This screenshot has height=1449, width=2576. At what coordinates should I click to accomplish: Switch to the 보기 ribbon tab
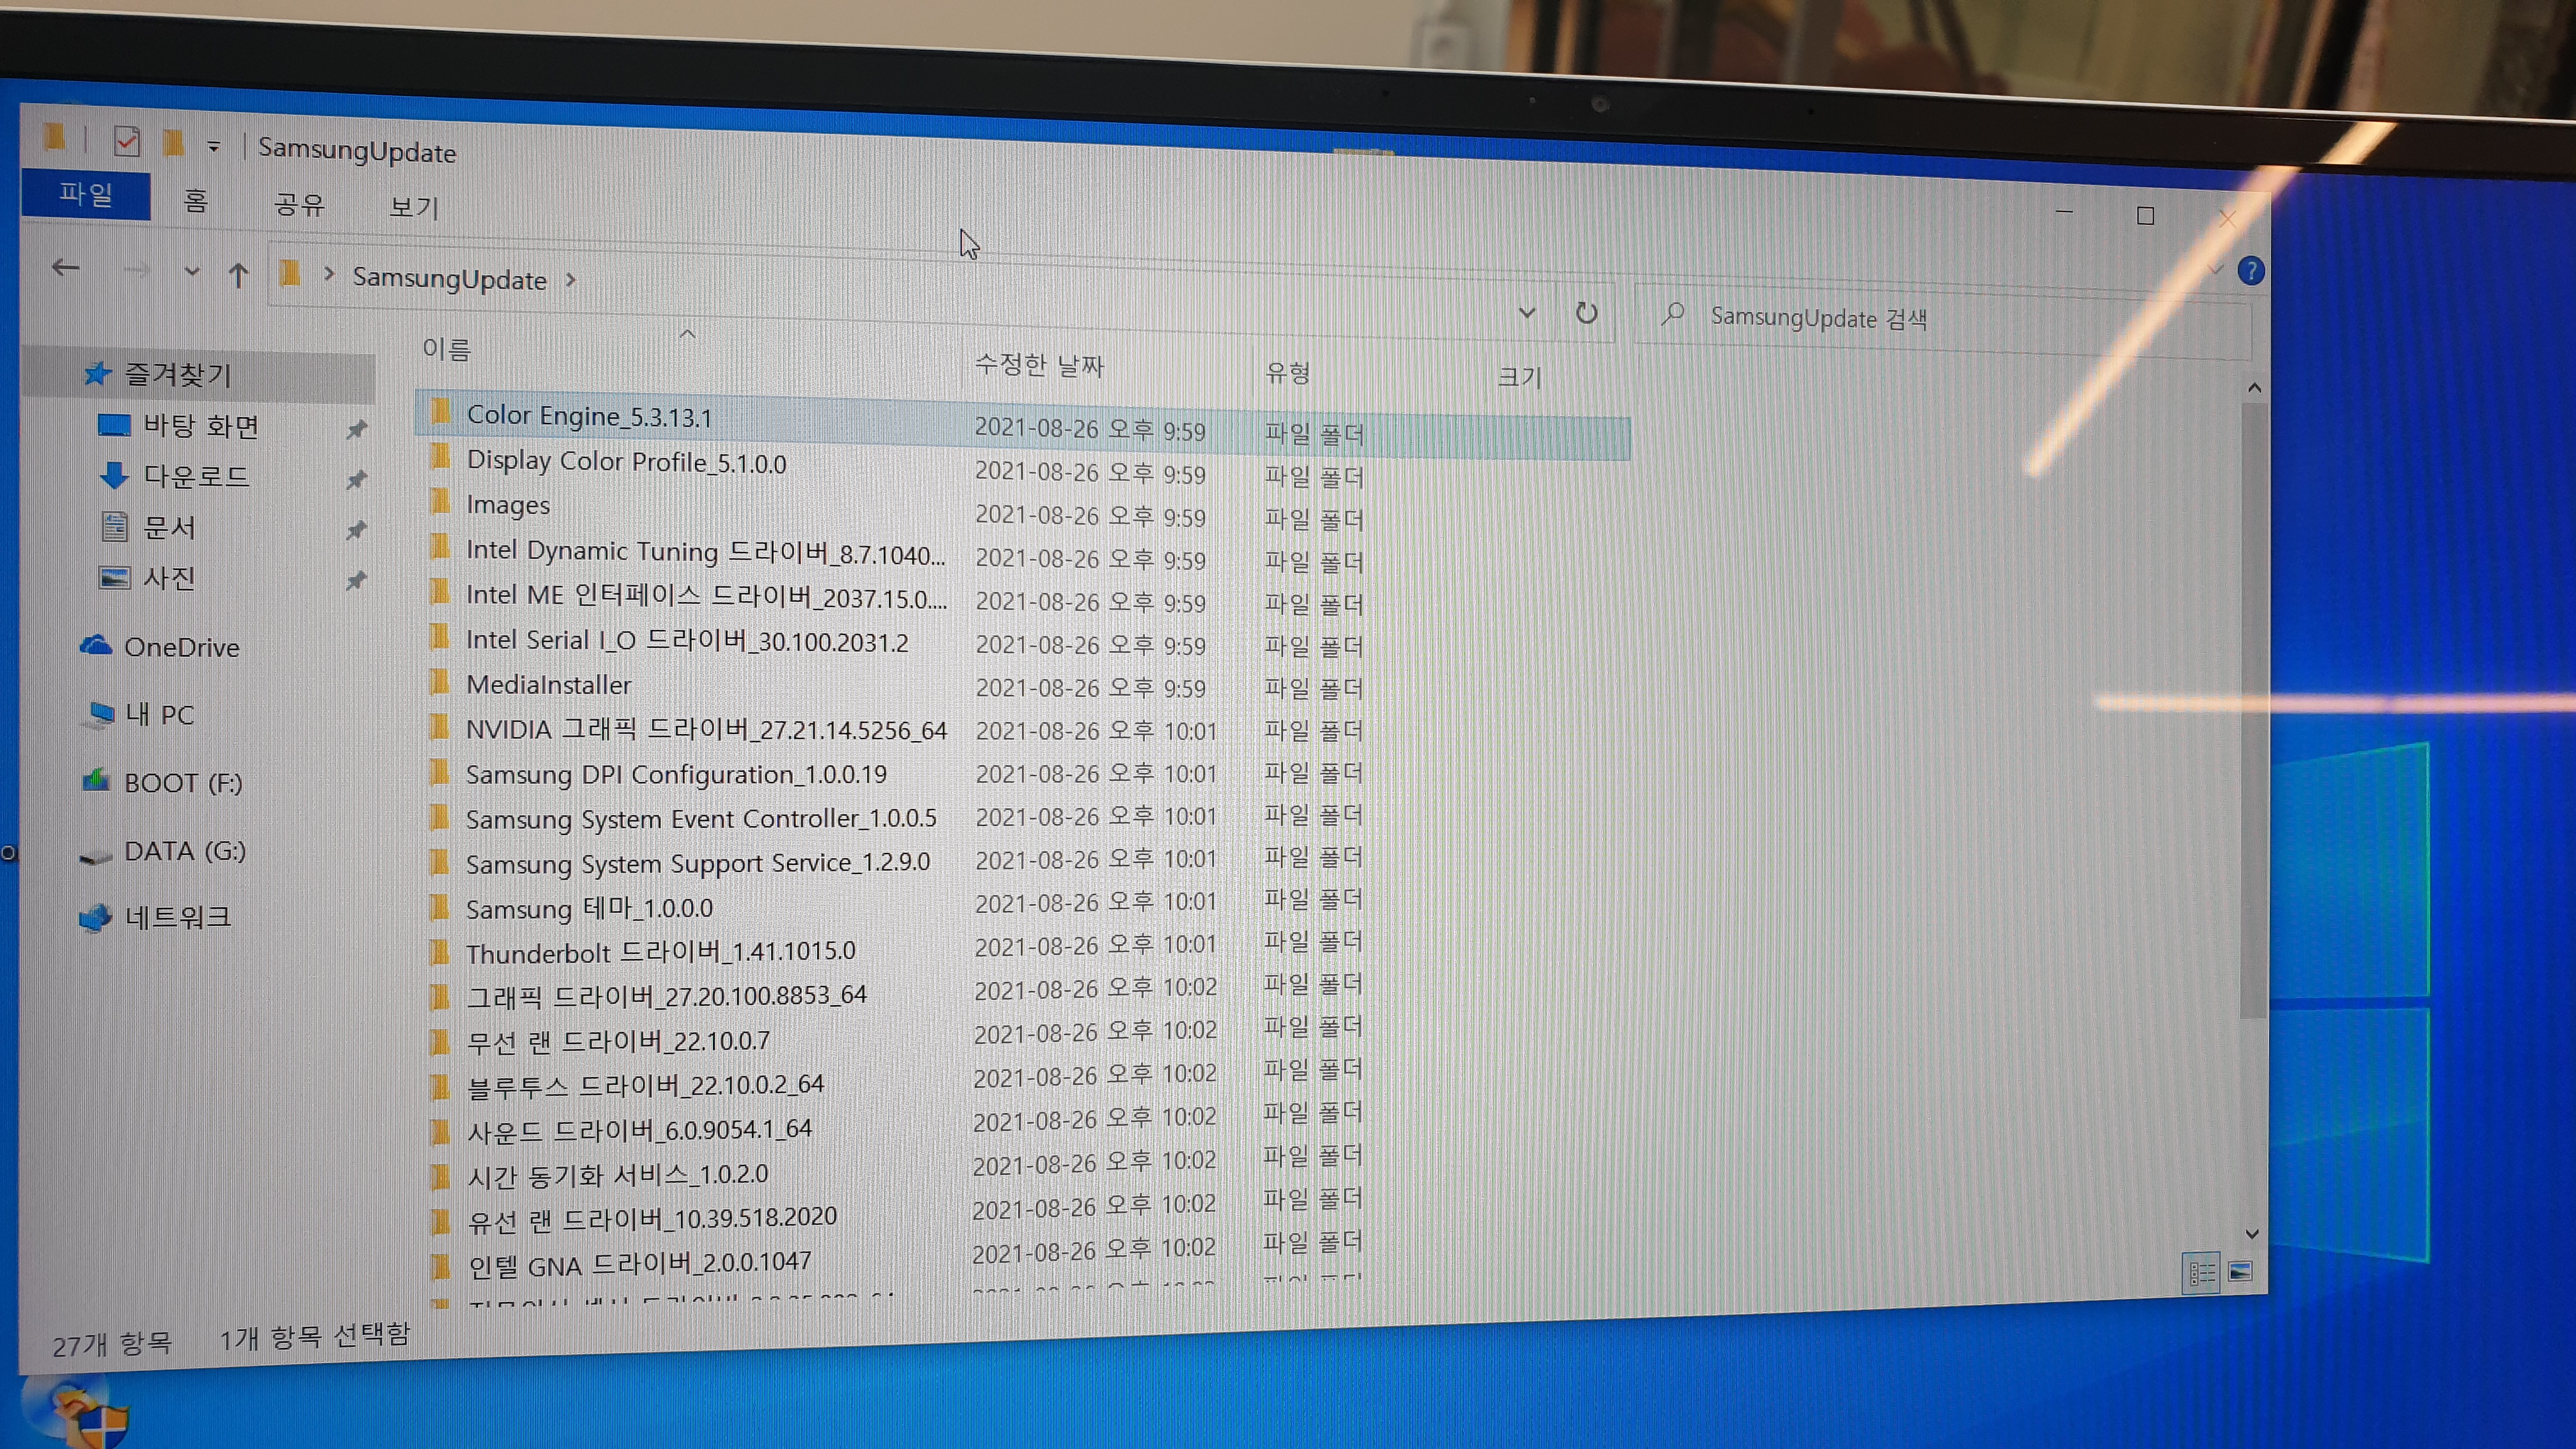[x=413, y=207]
